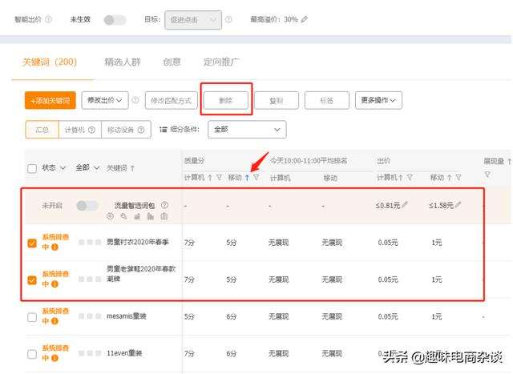
Task: Click the magnifier icon under 流量智选词包
Action: point(123,216)
